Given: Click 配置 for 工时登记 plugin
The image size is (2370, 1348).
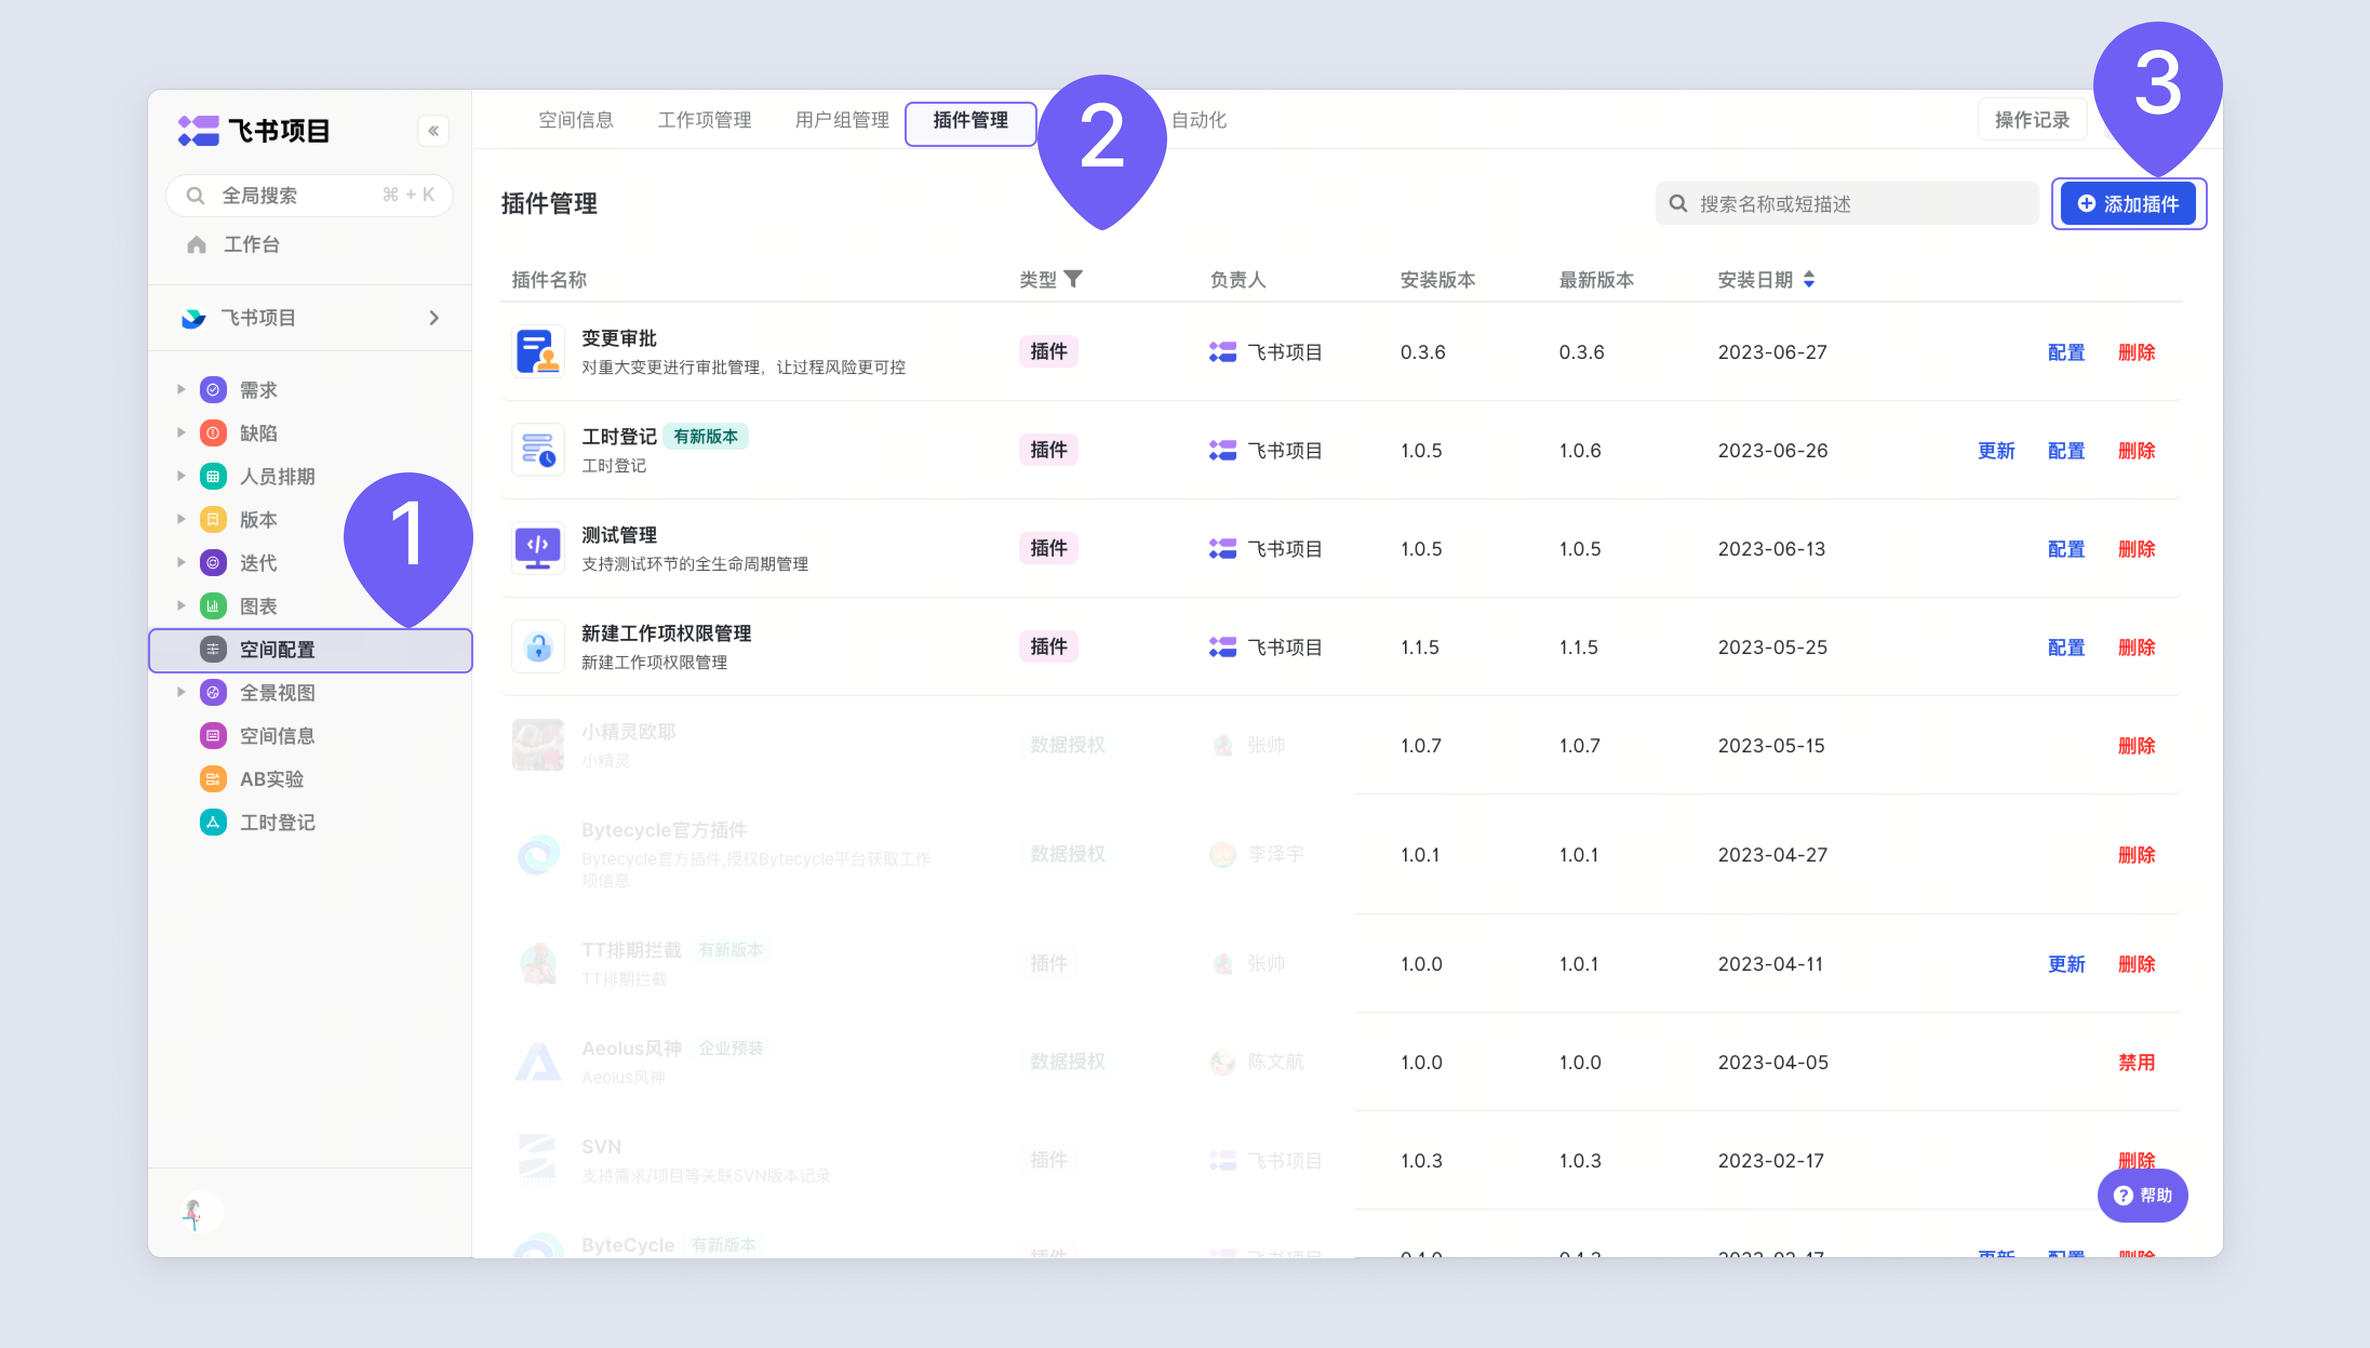Looking at the screenshot, I should click(2066, 451).
